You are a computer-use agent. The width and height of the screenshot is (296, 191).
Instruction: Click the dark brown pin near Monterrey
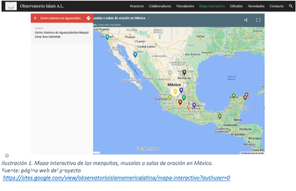(184, 72)
